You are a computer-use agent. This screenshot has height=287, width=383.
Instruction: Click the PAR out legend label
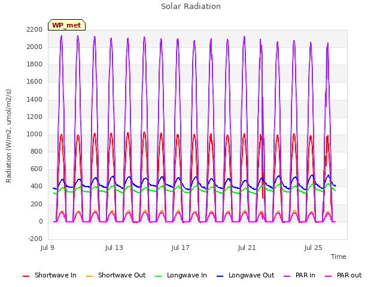[x=349, y=275]
